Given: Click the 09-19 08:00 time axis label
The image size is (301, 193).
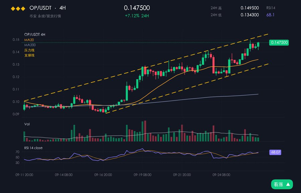Looking at the screenshot, I should (142, 175).
